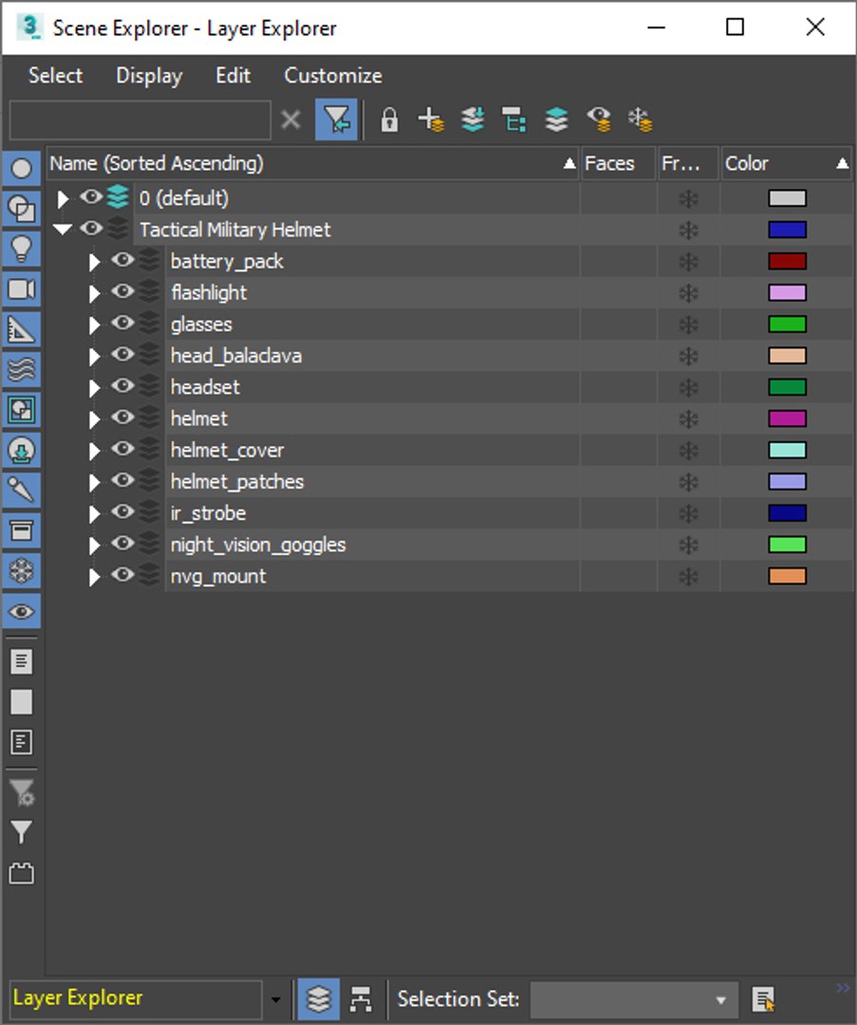Sort by the Color column header
Viewport: 857px width, 1025px height.
(786, 163)
